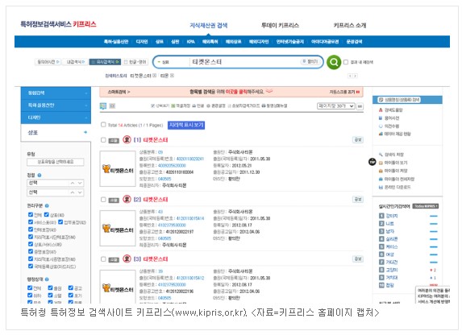462x335 pixels.
Task: Click the help icon beside 권리구분
Action: click(x=47, y=206)
